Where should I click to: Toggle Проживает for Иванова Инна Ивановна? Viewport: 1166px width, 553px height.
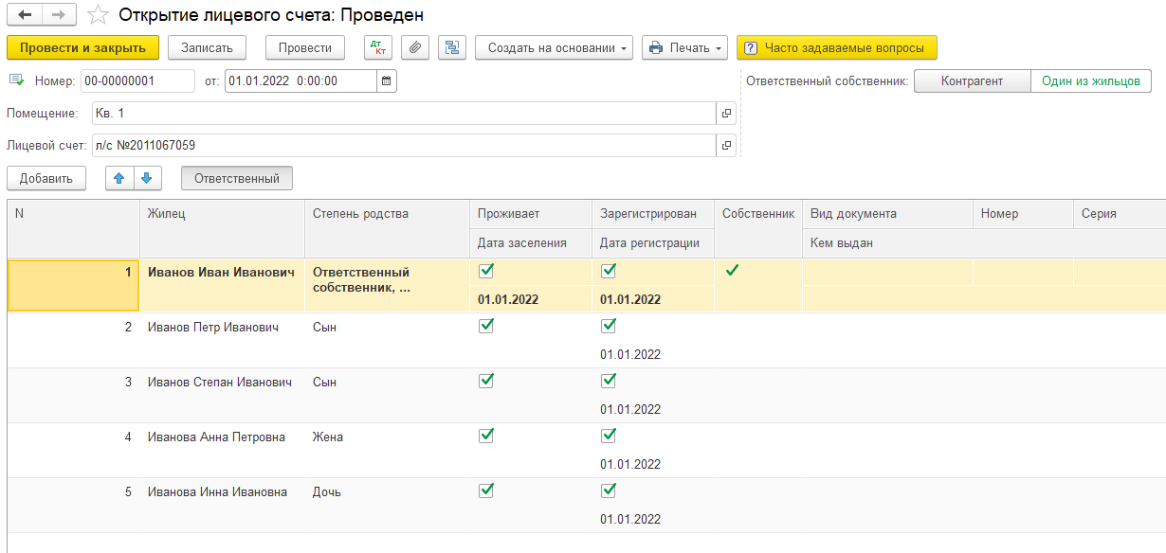(x=486, y=491)
